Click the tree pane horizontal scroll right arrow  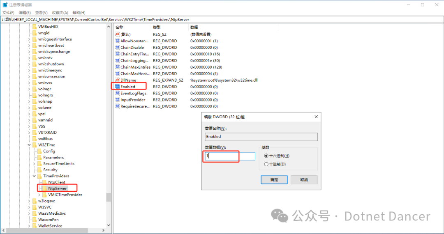pyautogui.click(x=103, y=230)
